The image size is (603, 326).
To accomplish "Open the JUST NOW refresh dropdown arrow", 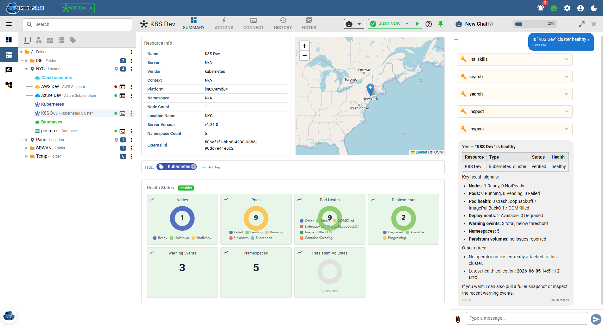I will click(407, 24).
